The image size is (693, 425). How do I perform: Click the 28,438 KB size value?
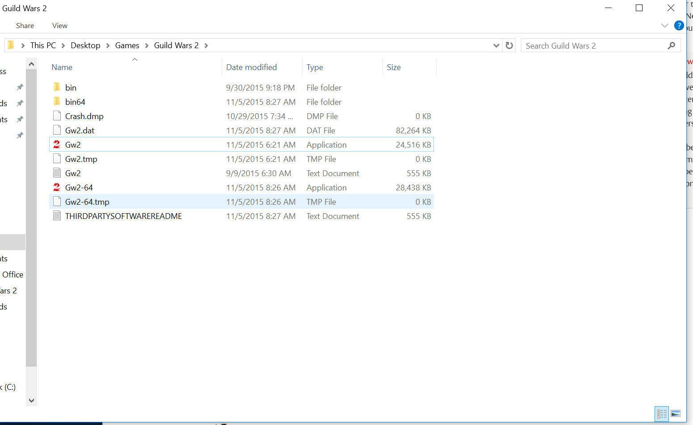413,188
